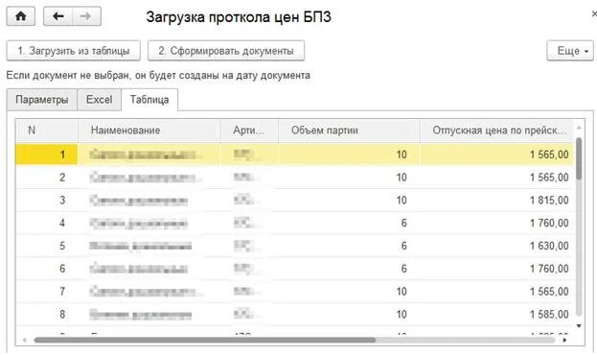Click price 1 760,00 in row 6
Viewport: 597px width, 355px height.
pos(549,269)
